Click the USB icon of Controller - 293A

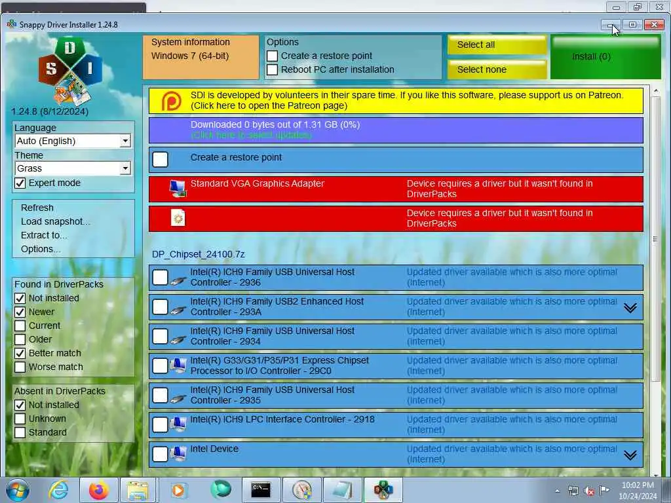pyautogui.click(x=178, y=310)
